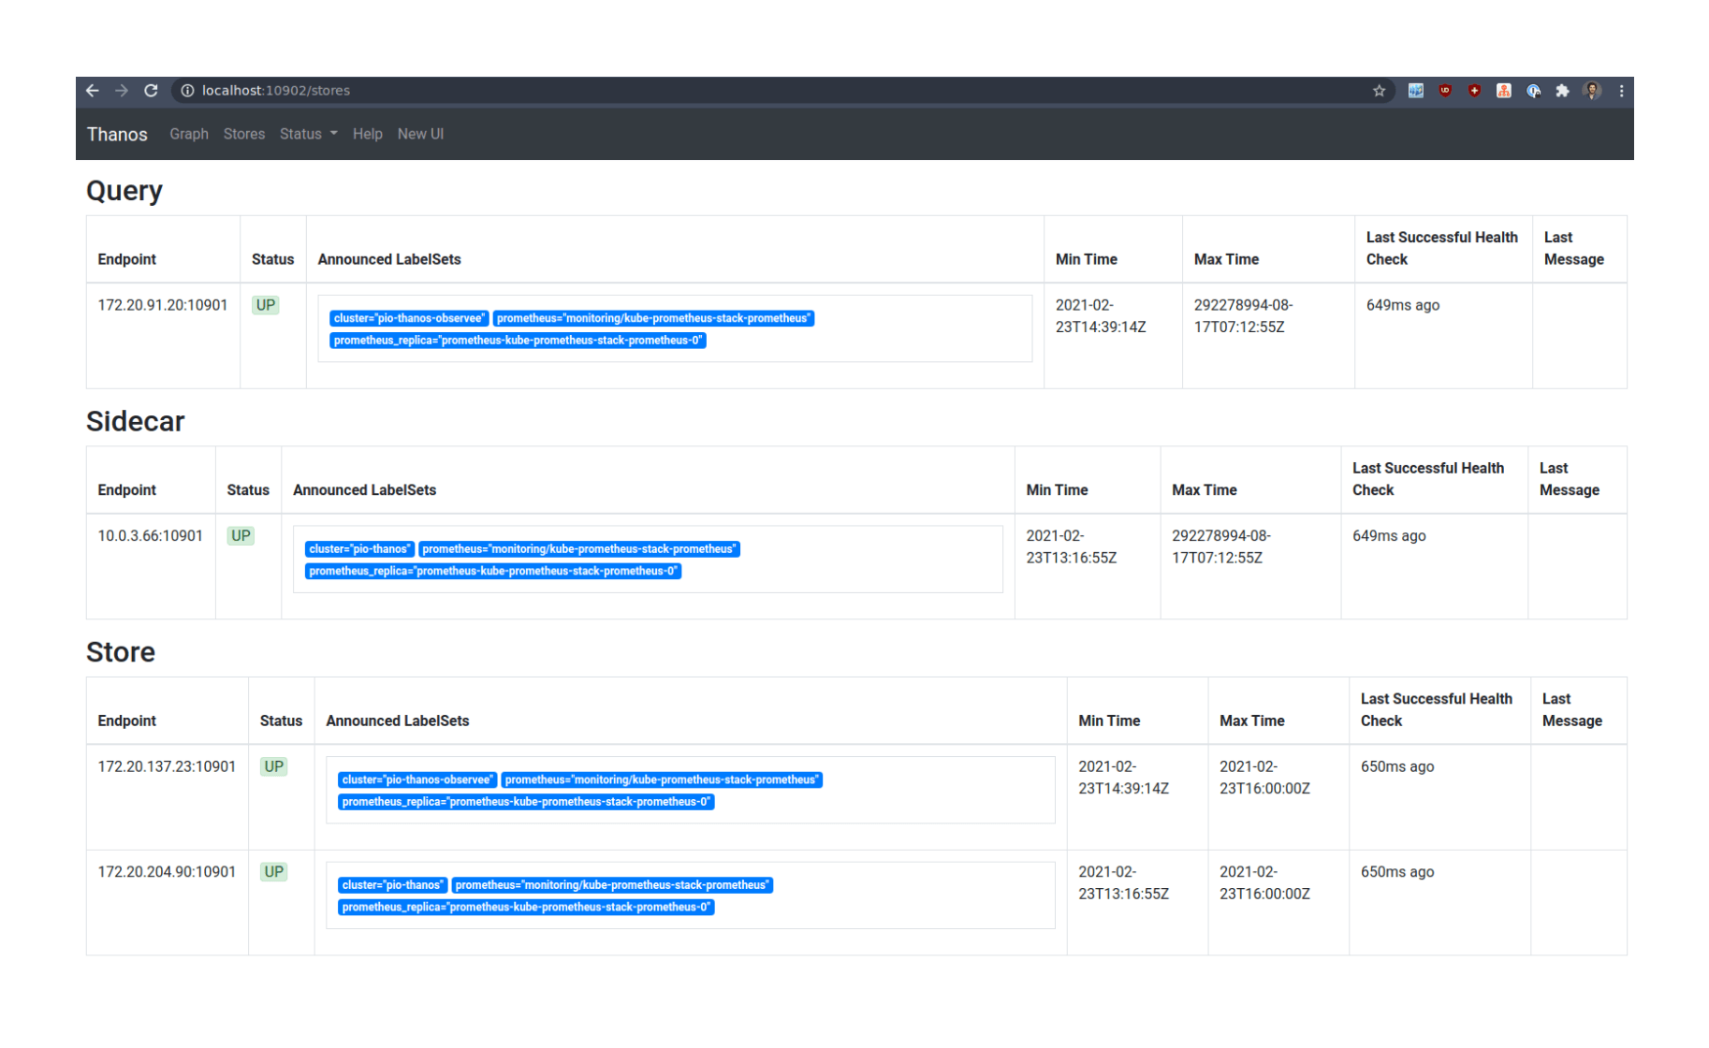Click cluster="pio-thanos" label in Sidecar table

pyautogui.click(x=359, y=549)
